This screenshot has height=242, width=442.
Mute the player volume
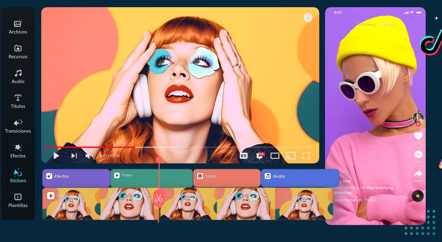pyautogui.click(x=89, y=156)
